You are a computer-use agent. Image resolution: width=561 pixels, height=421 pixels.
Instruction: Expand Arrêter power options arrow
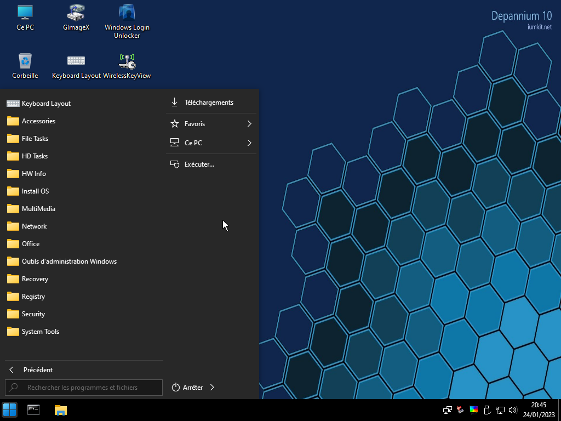pos(212,388)
